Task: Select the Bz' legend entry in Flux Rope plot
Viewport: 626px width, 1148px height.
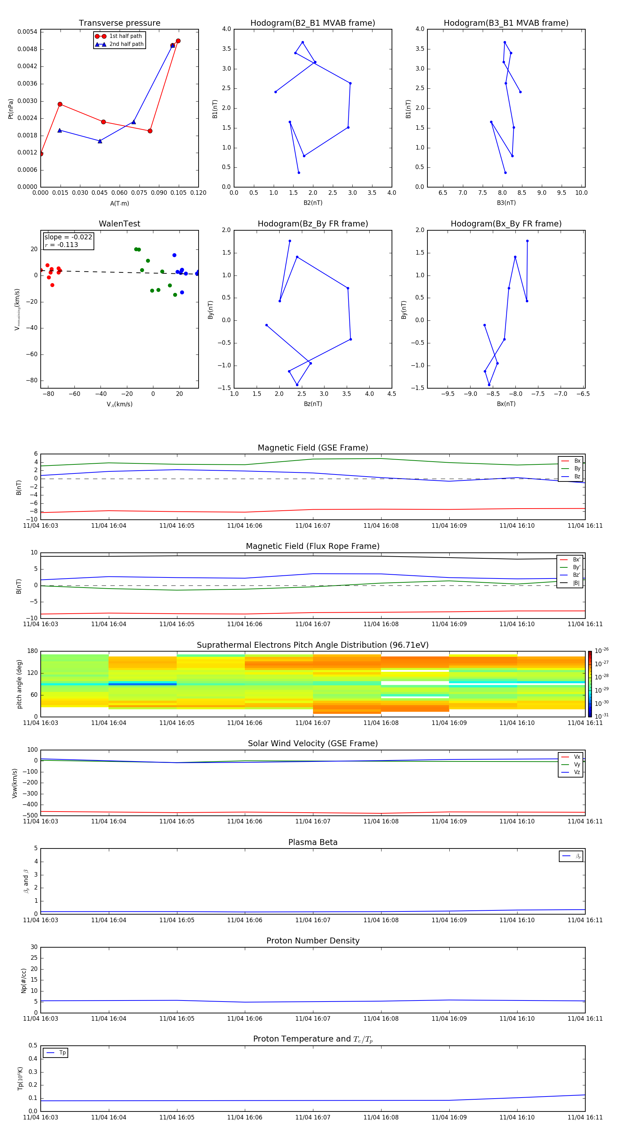Action: [x=570, y=575]
